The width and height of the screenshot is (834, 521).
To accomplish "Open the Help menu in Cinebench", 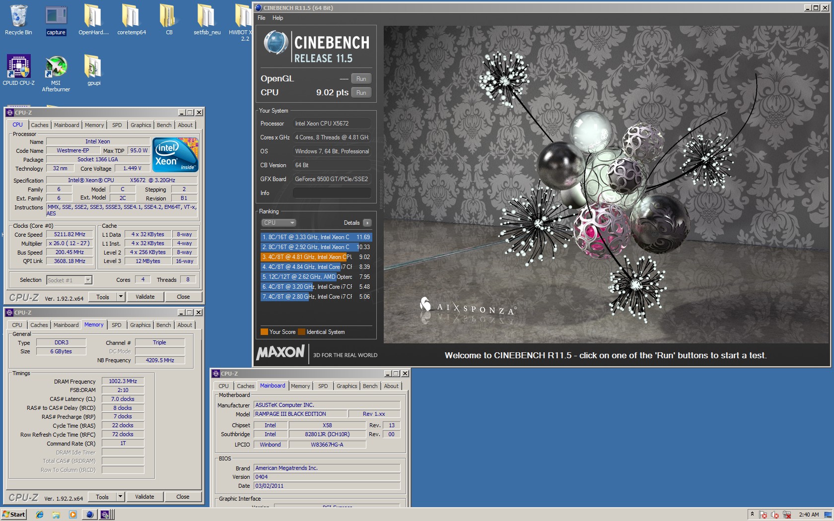I will 278,18.
